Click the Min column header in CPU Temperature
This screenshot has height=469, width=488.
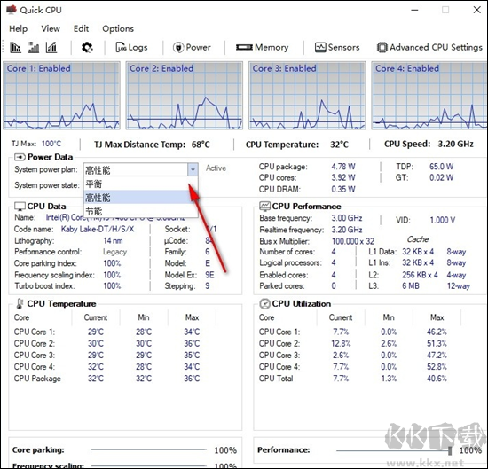[144, 317]
